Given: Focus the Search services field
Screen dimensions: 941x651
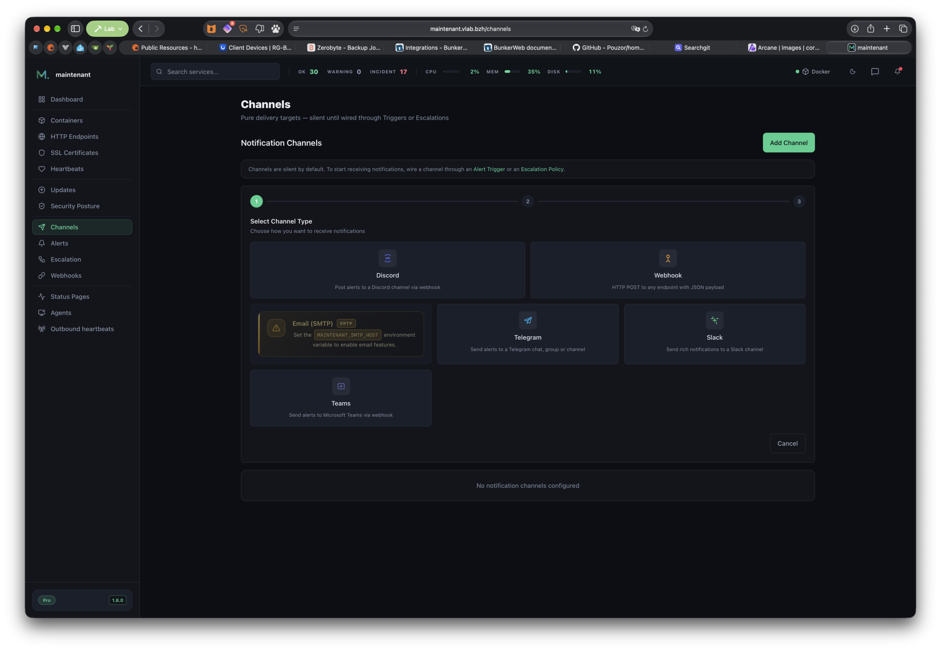Looking at the screenshot, I should tap(215, 71).
